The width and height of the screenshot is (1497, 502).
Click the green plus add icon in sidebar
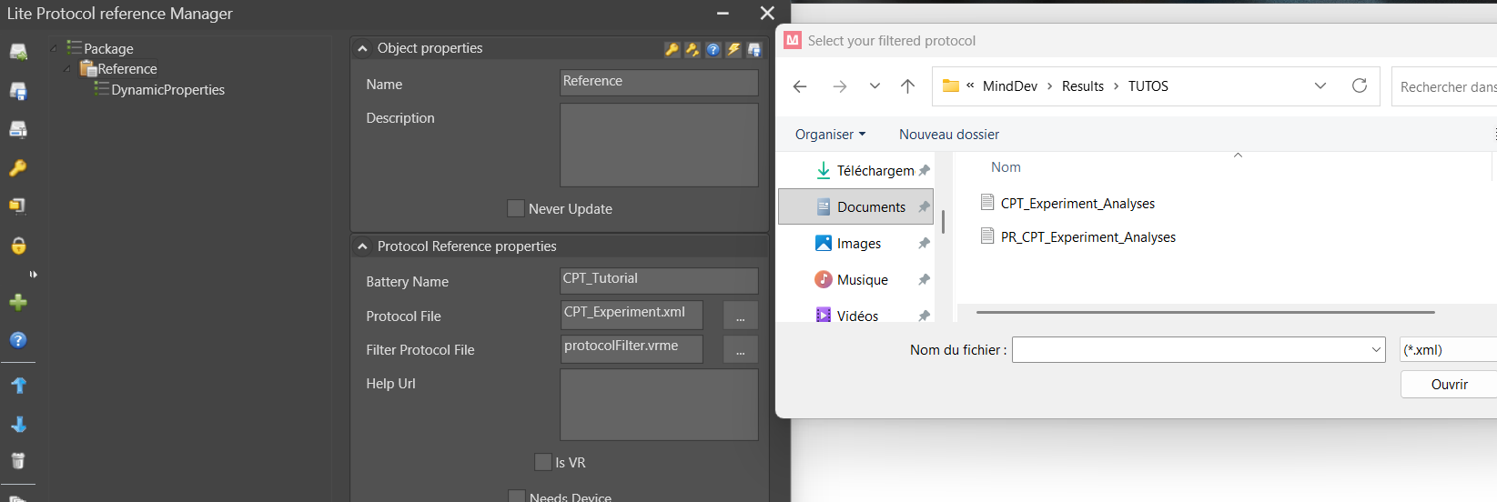coord(18,302)
